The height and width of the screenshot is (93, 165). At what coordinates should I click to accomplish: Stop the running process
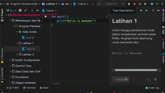click(x=145, y=4)
